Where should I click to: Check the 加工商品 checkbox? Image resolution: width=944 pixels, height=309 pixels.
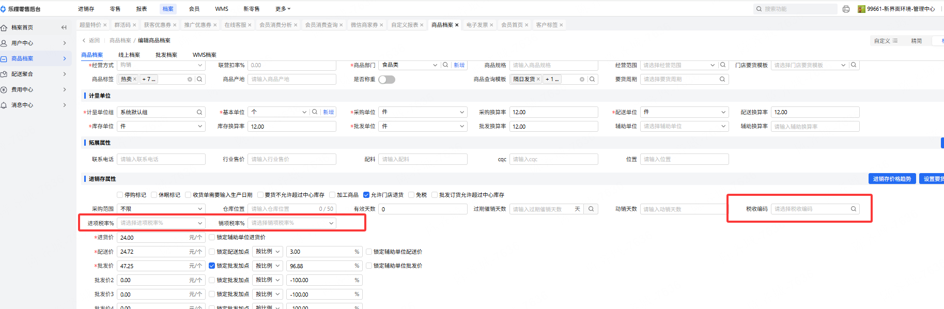[332, 195]
